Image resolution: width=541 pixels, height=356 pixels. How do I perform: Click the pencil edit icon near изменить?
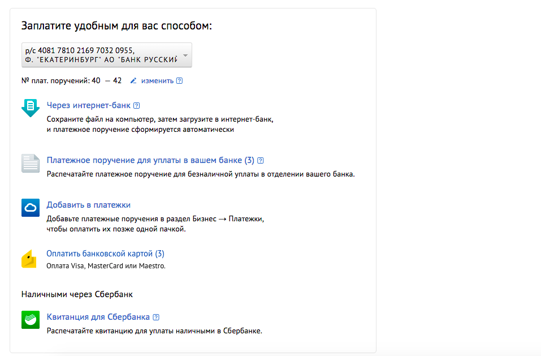pos(133,81)
